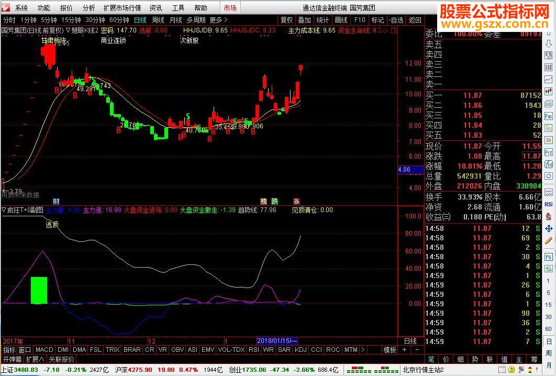Open the colored grid table icon

[549, 68]
